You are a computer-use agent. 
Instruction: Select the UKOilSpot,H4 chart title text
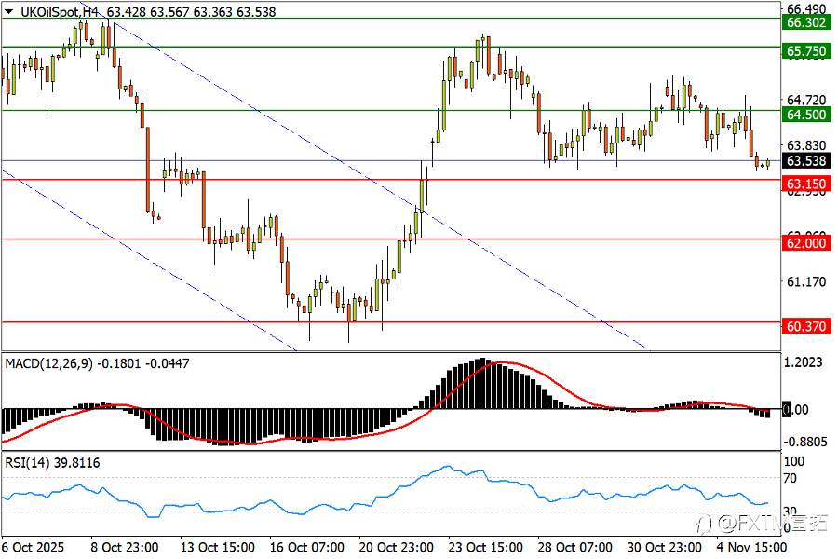click(60, 11)
